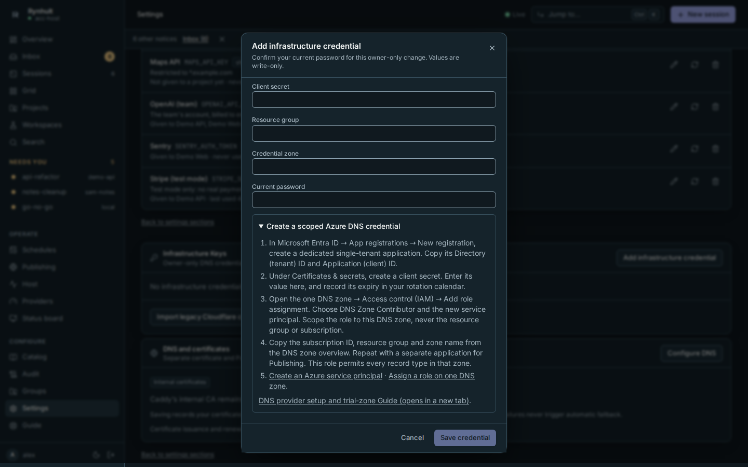Click the New session button
This screenshot has height=467, width=748.
[x=703, y=15]
